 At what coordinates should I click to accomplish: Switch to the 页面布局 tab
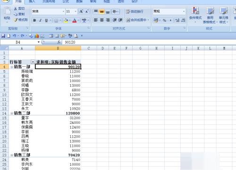tap(49, 1)
